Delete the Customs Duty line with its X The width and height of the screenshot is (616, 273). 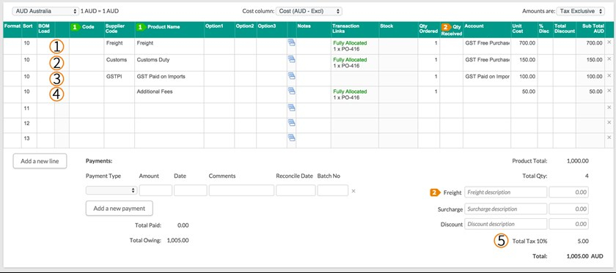[609, 59]
